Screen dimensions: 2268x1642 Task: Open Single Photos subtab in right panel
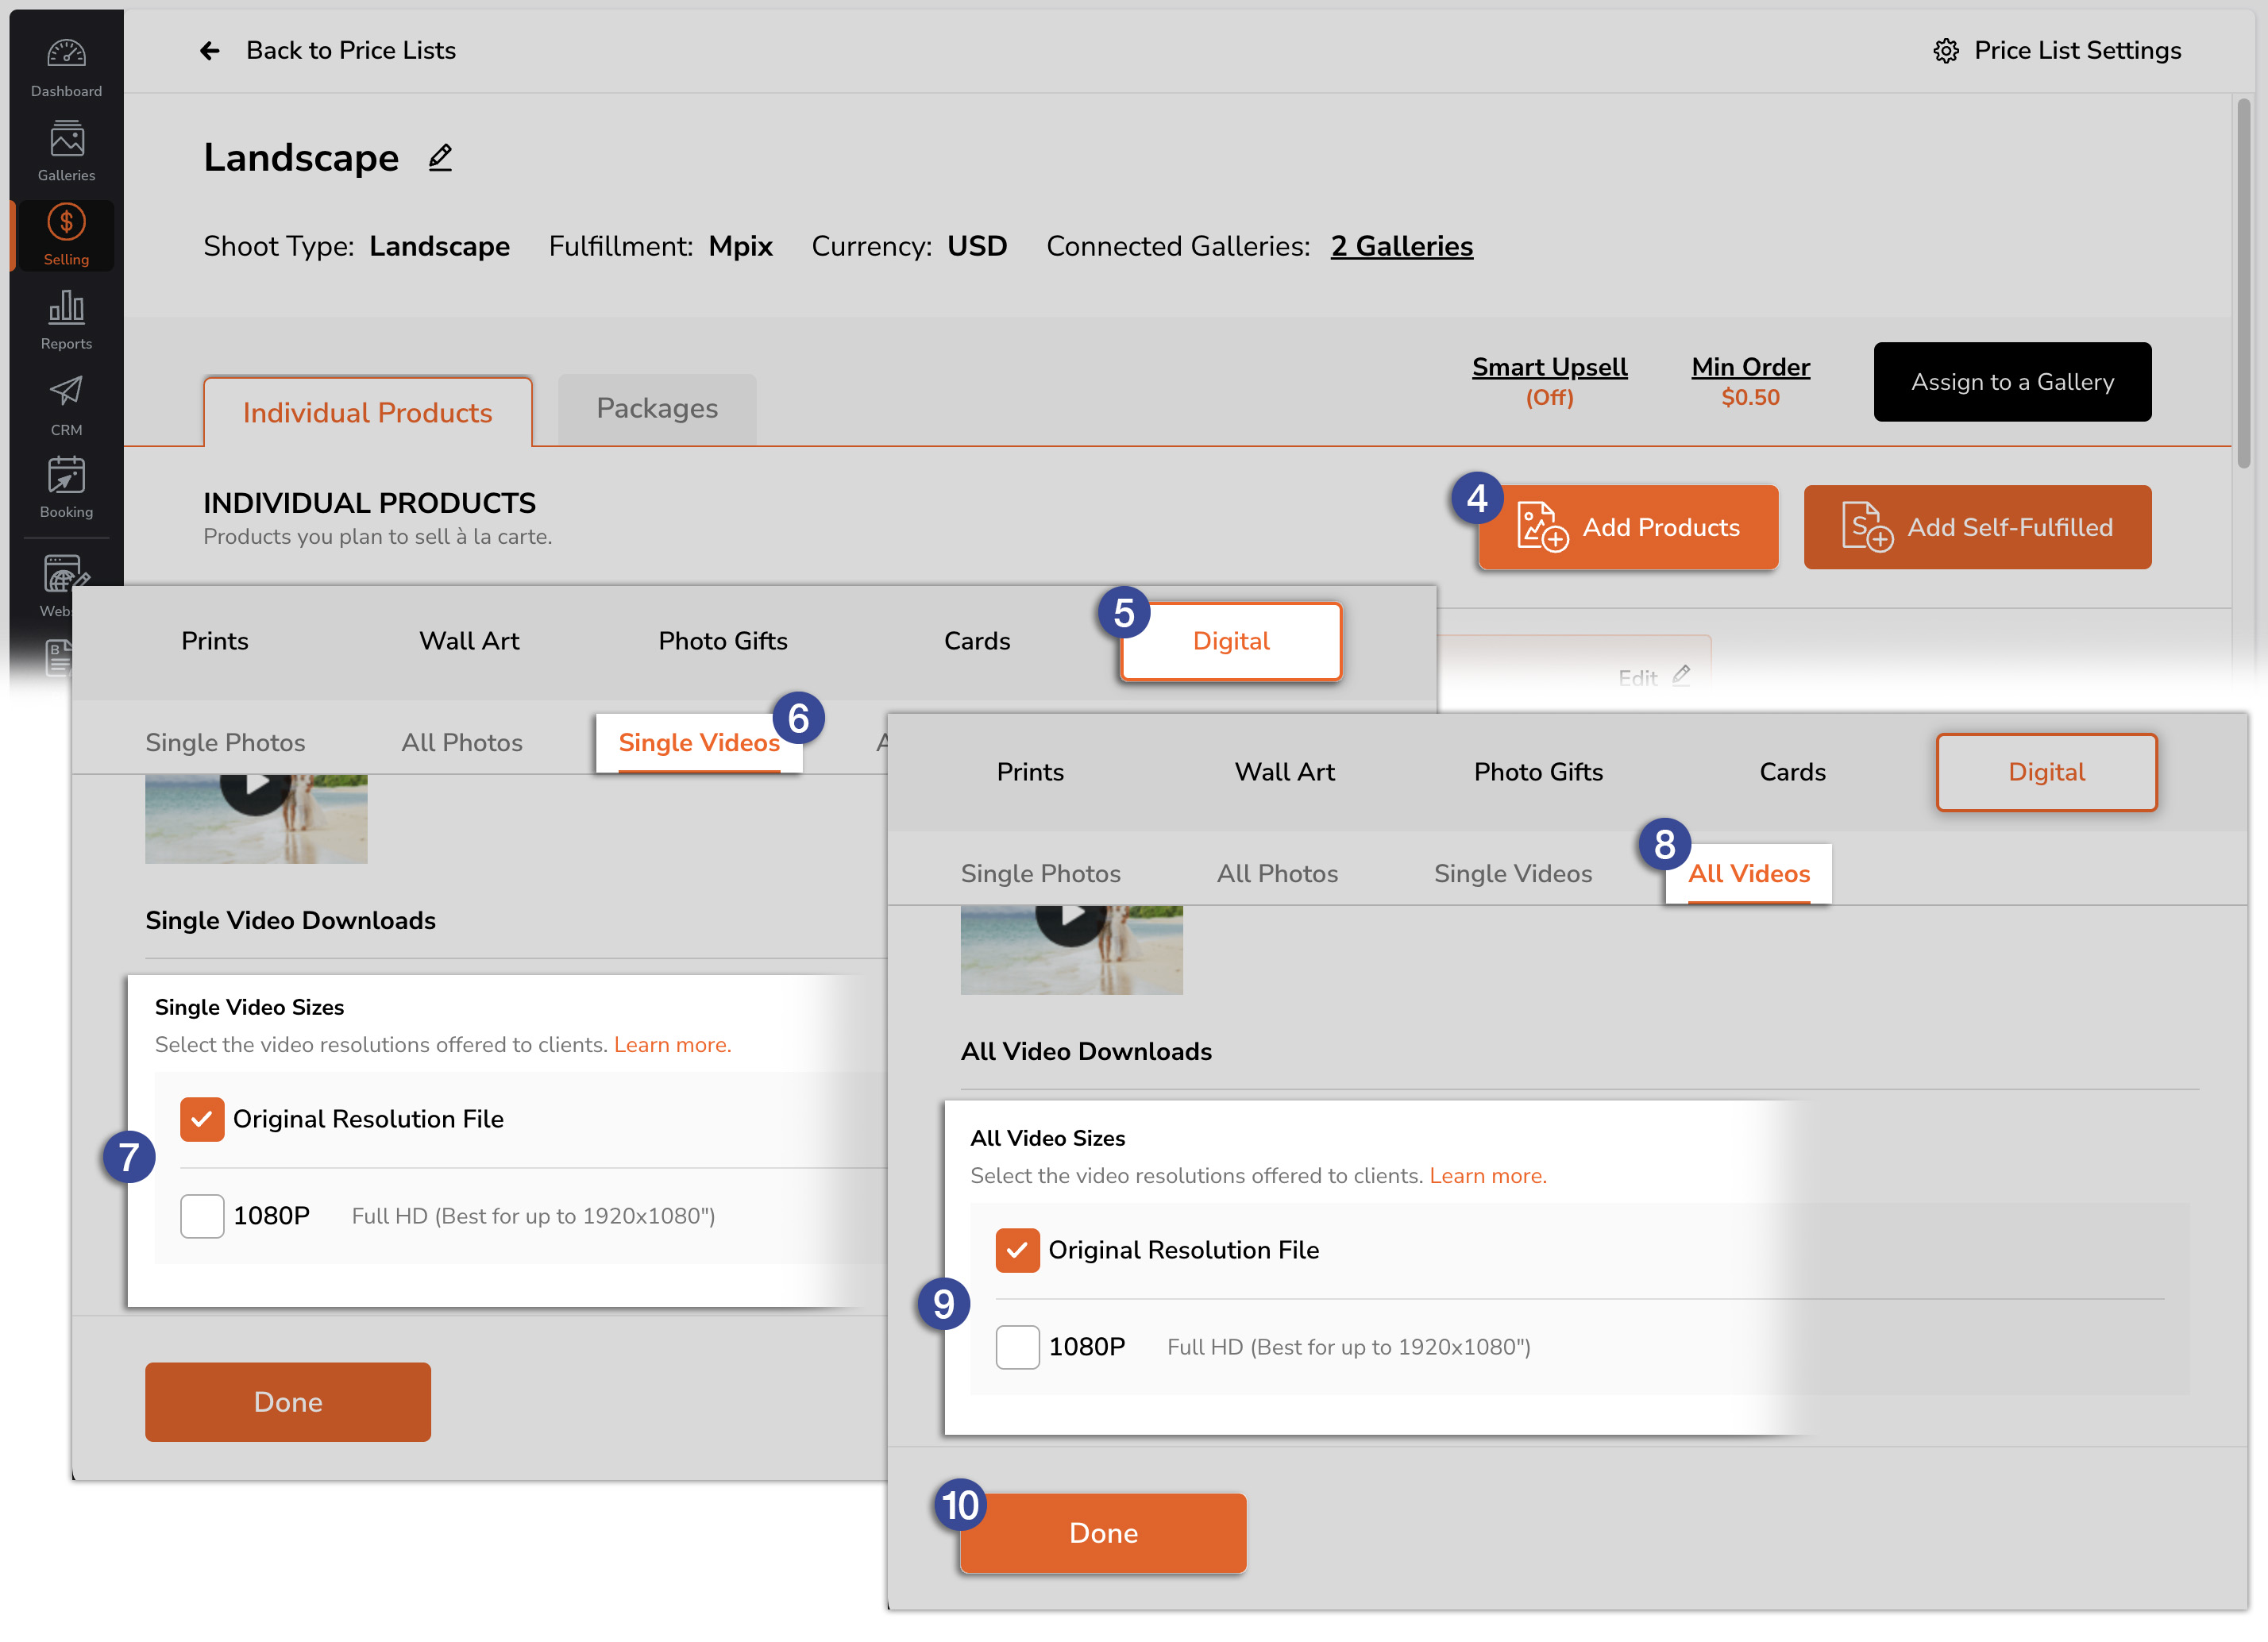[1040, 873]
